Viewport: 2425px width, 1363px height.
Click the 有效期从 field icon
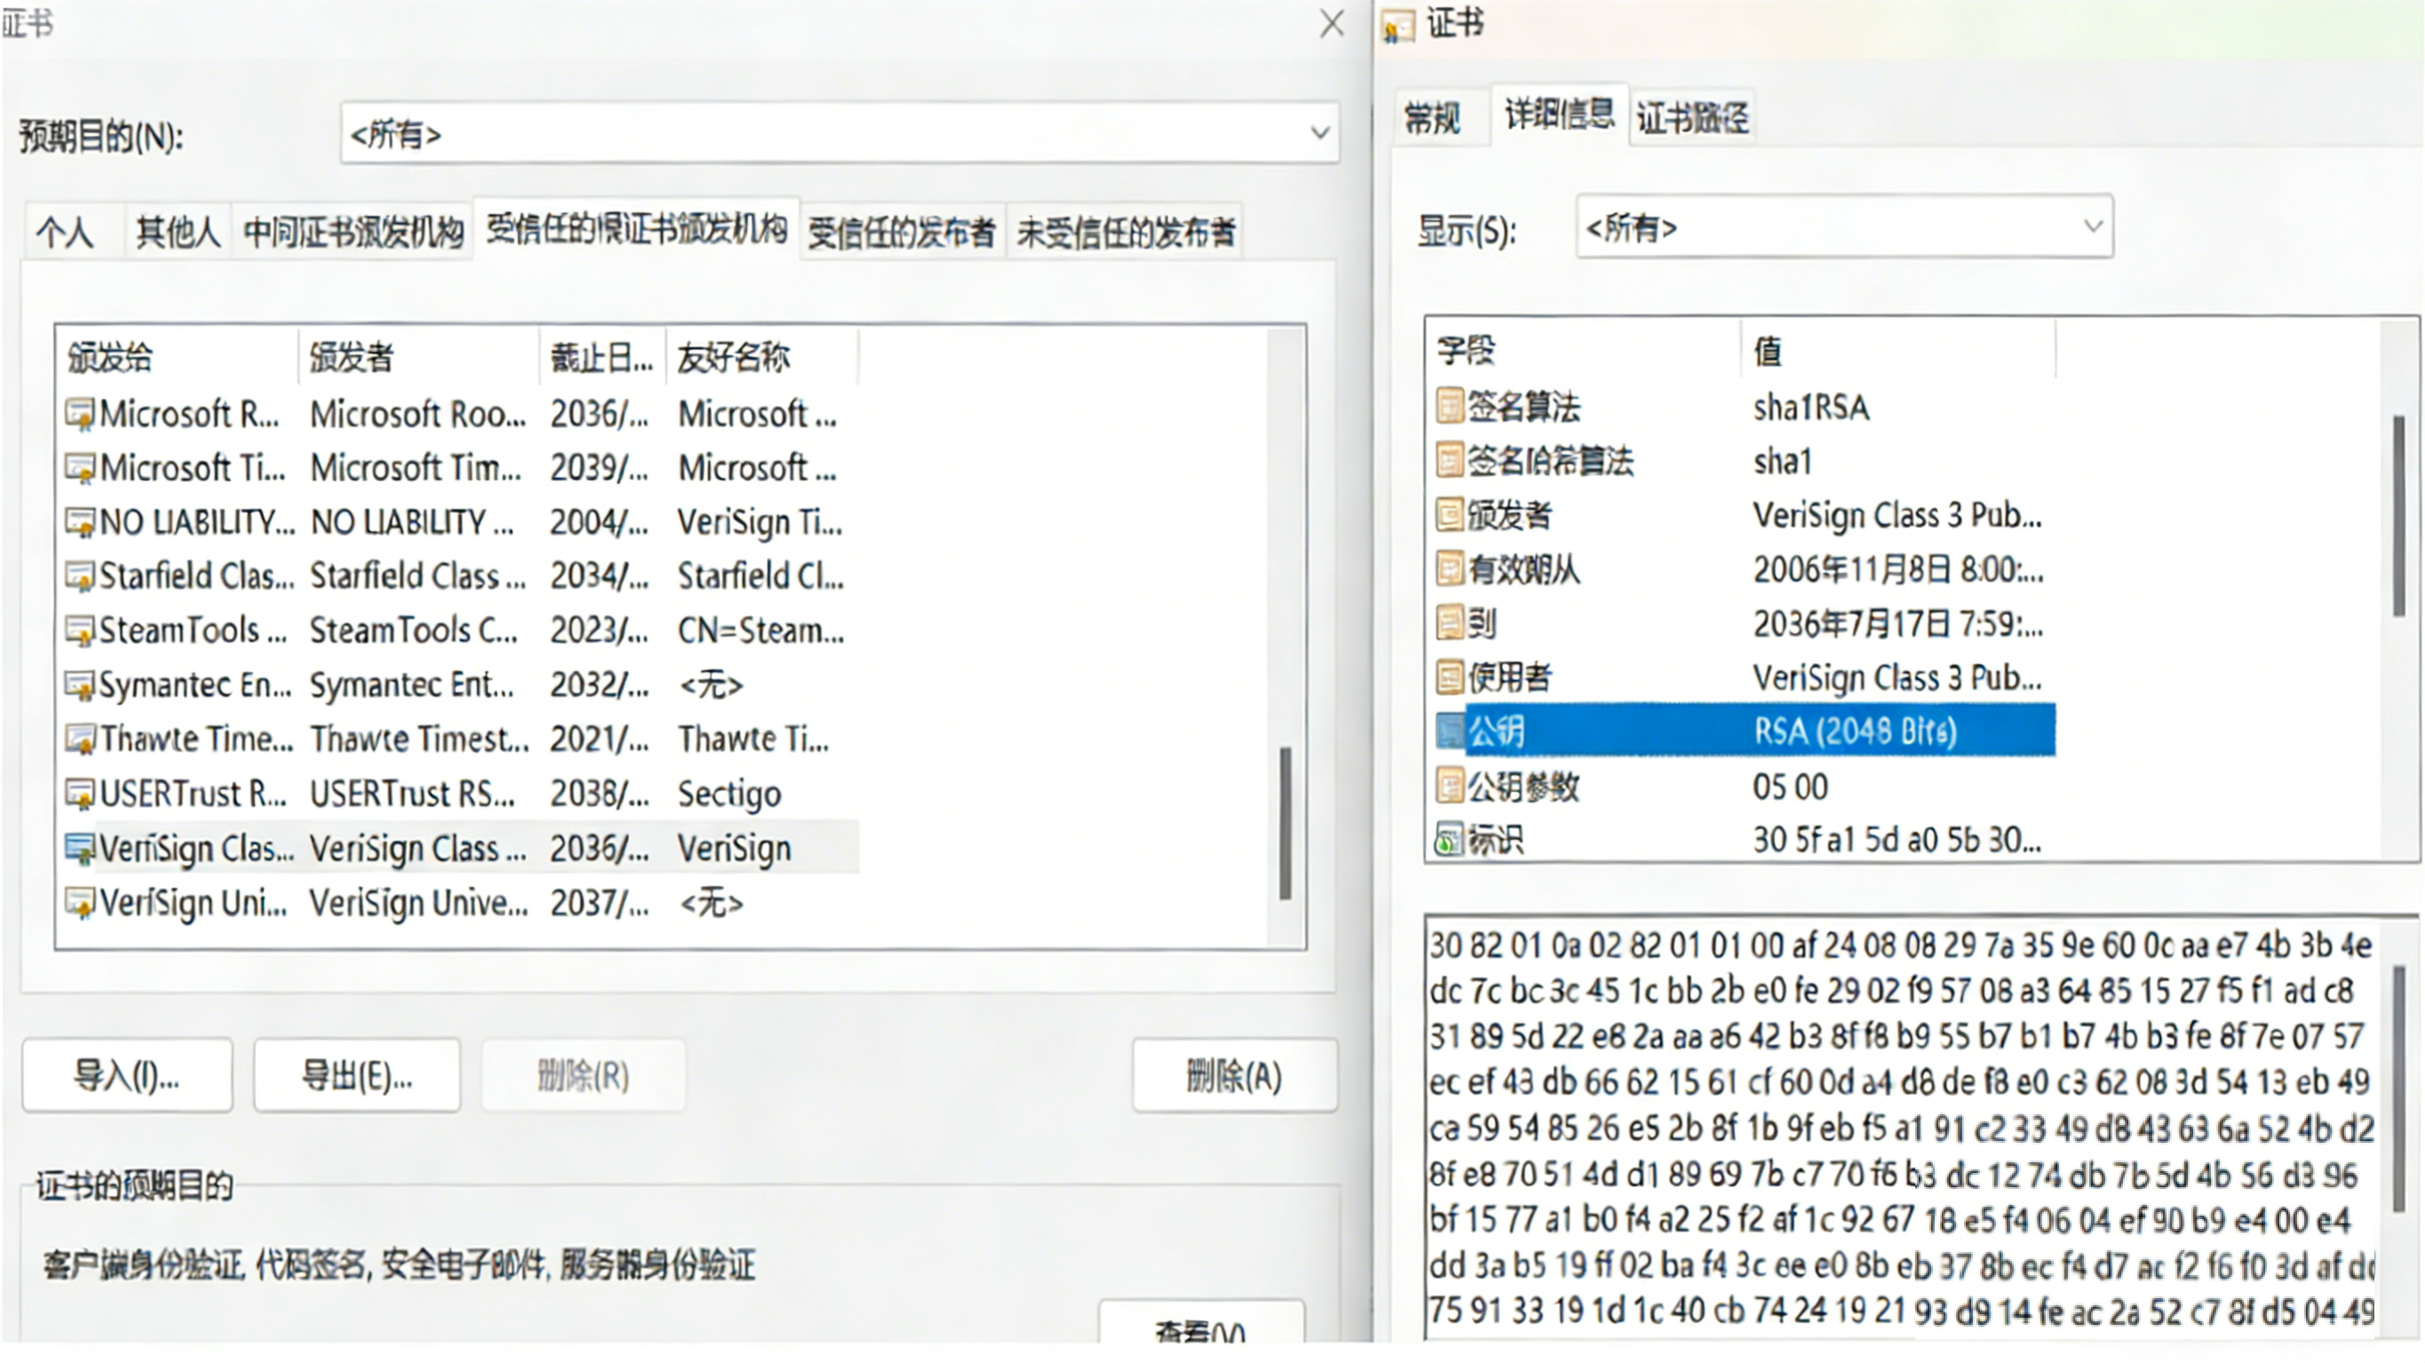pos(1450,568)
